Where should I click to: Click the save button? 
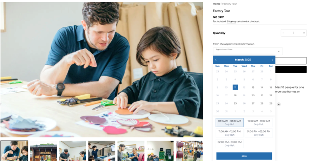pyautogui.click(x=244, y=156)
